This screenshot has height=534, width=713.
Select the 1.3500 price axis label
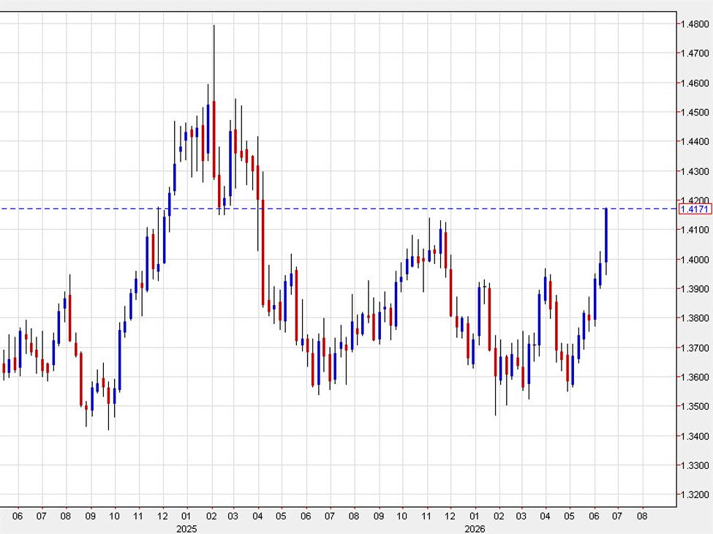pyautogui.click(x=695, y=406)
